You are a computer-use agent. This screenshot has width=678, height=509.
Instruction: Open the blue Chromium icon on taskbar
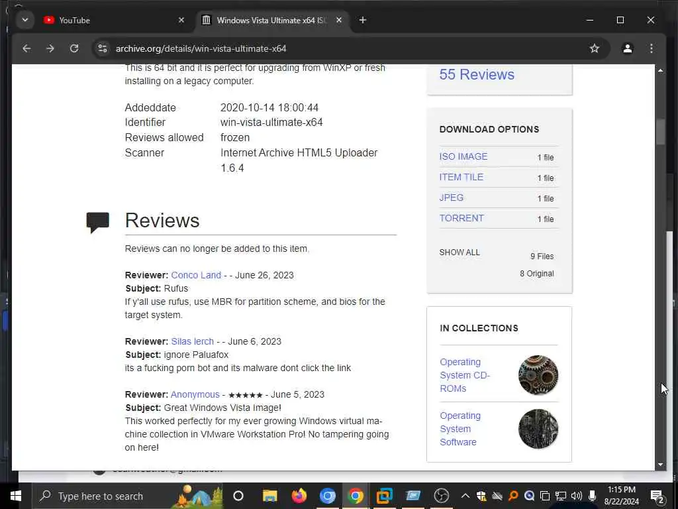(x=327, y=496)
